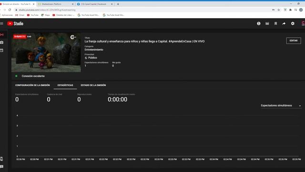Open the Aplicaciones bookmark shortcut
The width and height of the screenshot is (305, 172).
point(7,15)
